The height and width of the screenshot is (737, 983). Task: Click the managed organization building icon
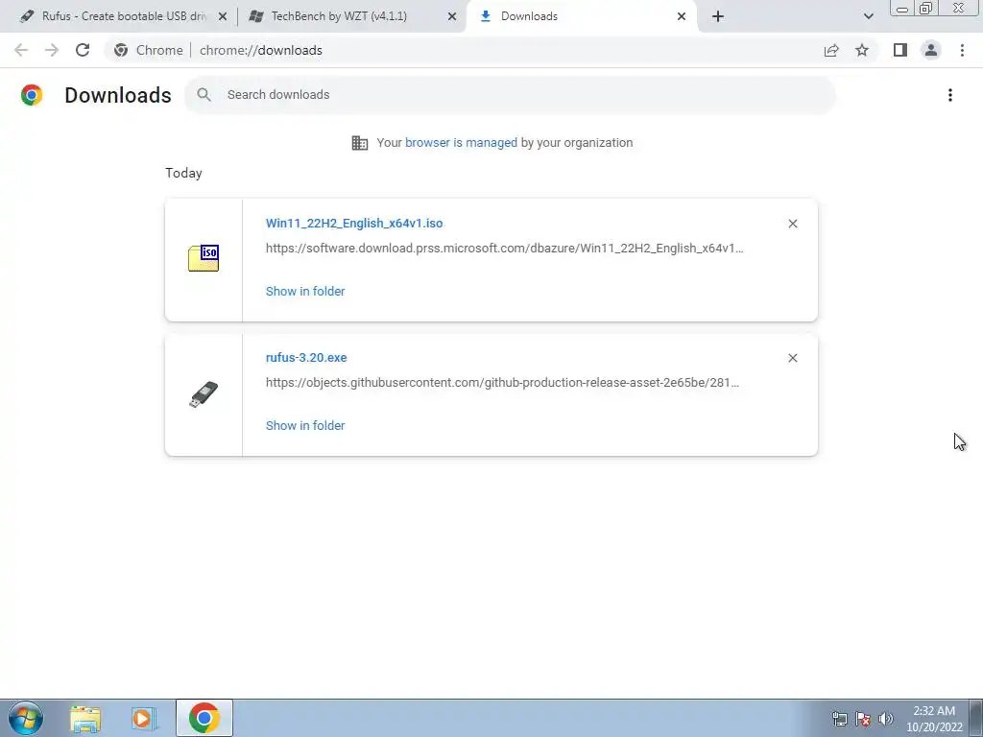click(360, 143)
